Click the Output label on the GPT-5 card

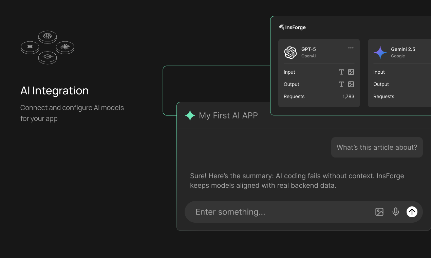[x=292, y=84]
